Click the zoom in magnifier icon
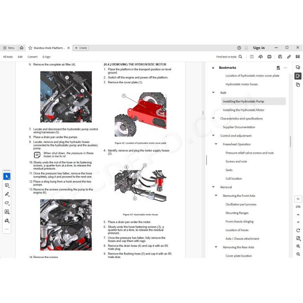This screenshot has height=303, width=303. pyautogui.click(x=298, y=246)
